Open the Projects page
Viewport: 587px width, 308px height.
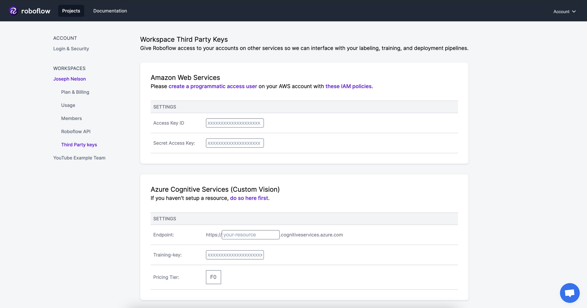point(71,11)
